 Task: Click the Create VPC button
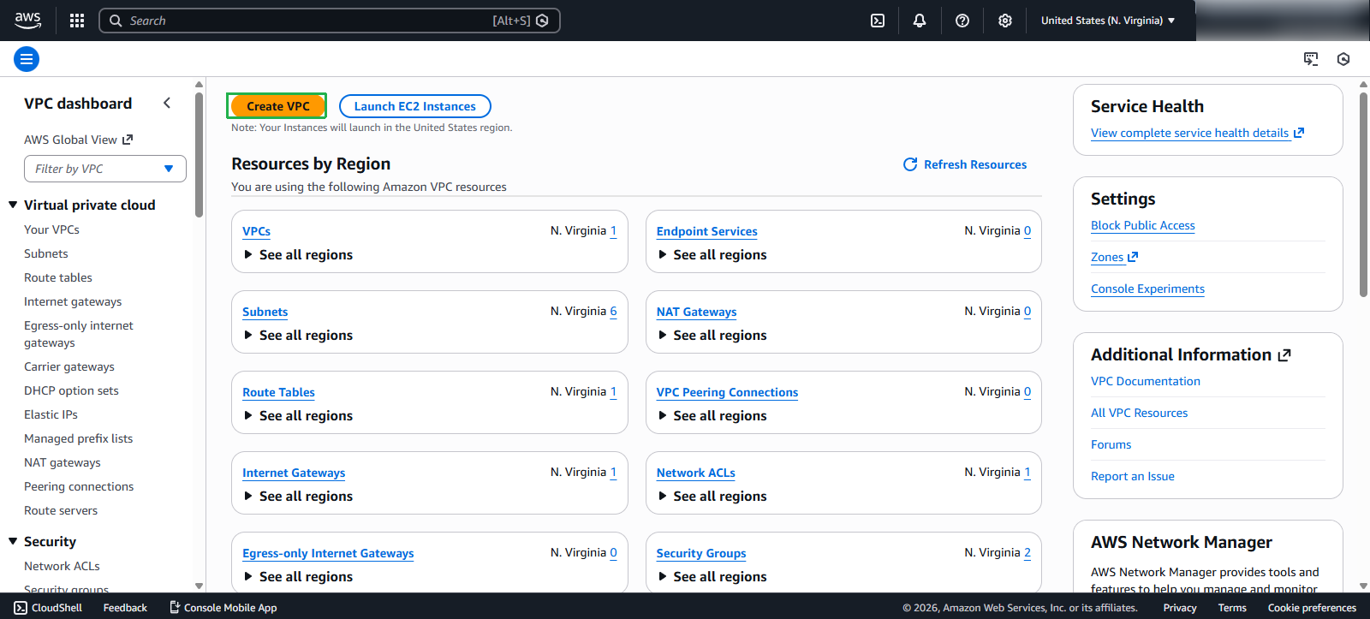coord(277,106)
